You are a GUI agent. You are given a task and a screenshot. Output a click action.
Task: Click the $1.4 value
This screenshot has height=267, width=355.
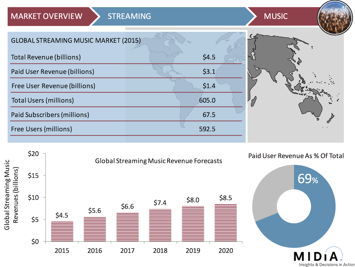coord(209,86)
